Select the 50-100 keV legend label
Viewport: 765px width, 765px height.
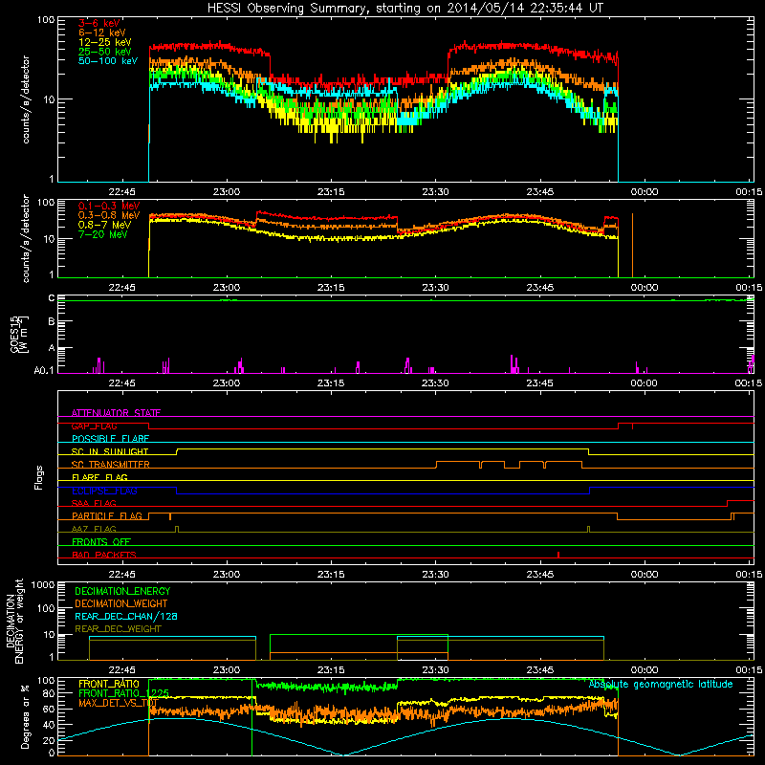click(x=108, y=61)
